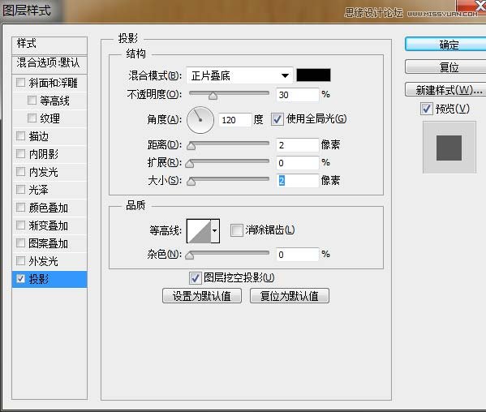The image size is (486, 412).
Task: Expand the contour picker dropdown arrow
Action: [x=215, y=231]
